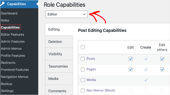
Task: Go to Roles menu item
Action: (x=5, y=20)
